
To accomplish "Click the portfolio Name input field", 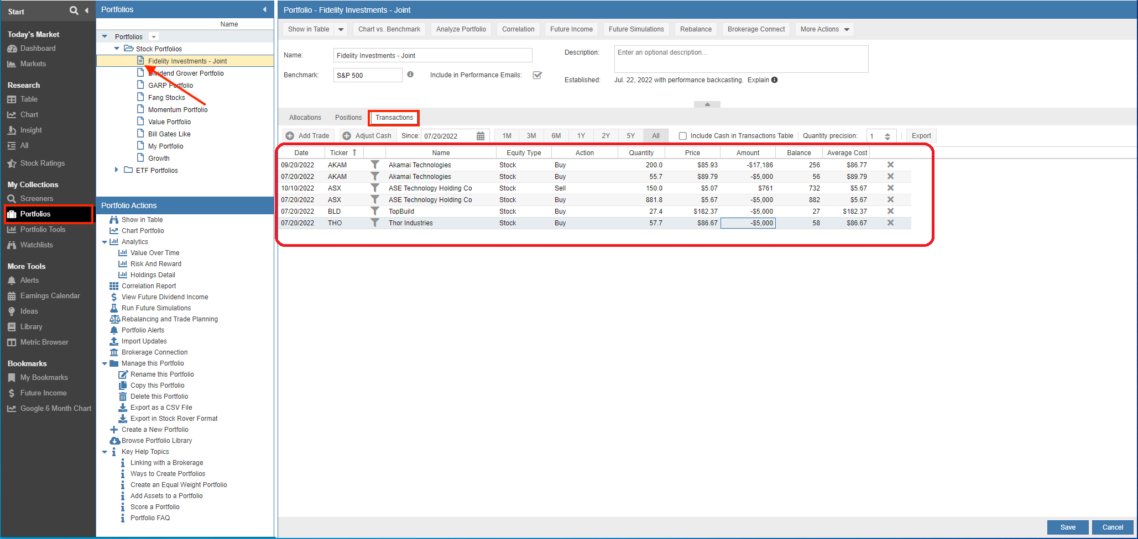I will [432, 55].
